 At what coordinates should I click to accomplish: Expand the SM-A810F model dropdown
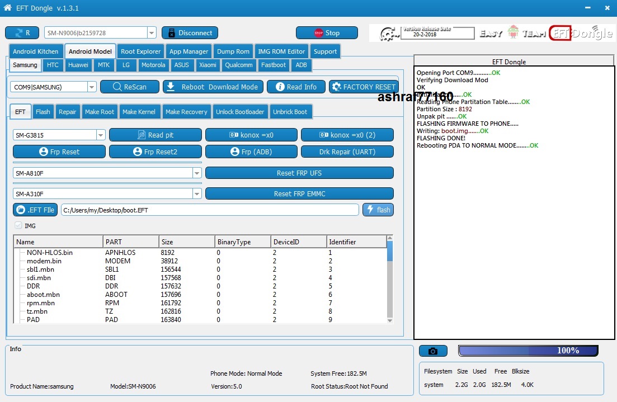197,173
